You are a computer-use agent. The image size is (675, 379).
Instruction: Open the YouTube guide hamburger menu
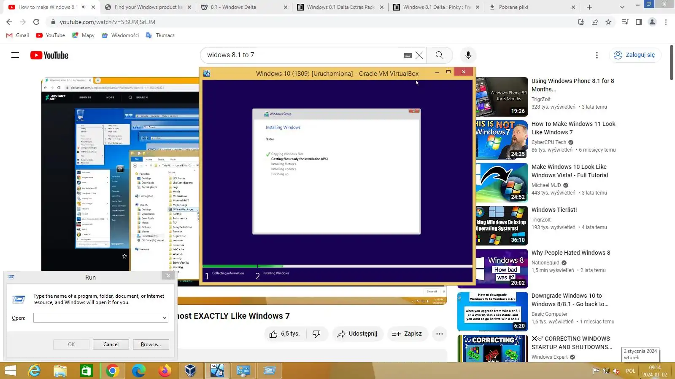[15, 55]
